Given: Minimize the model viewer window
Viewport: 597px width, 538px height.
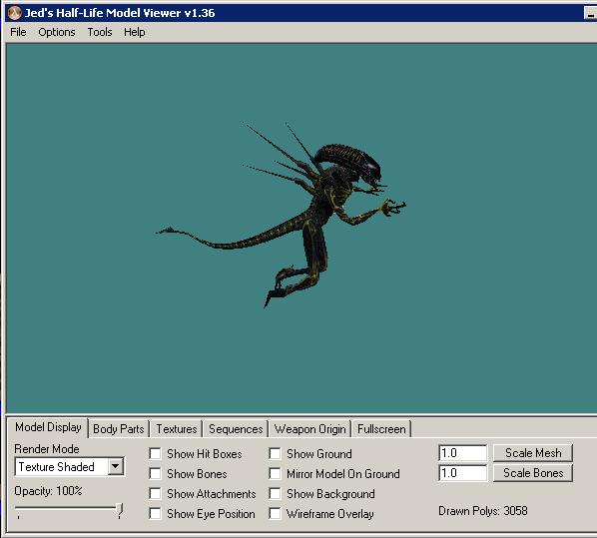Looking at the screenshot, I should pyautogui.click(x=590, y=14).
